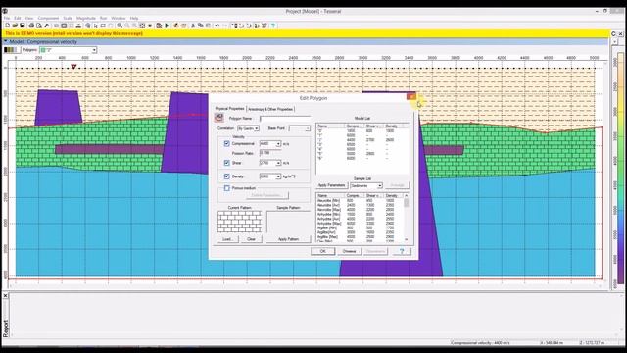627x353 pixels.
Task: Open the Sample List Sediments dropdown
Action: tap(380, 185)
